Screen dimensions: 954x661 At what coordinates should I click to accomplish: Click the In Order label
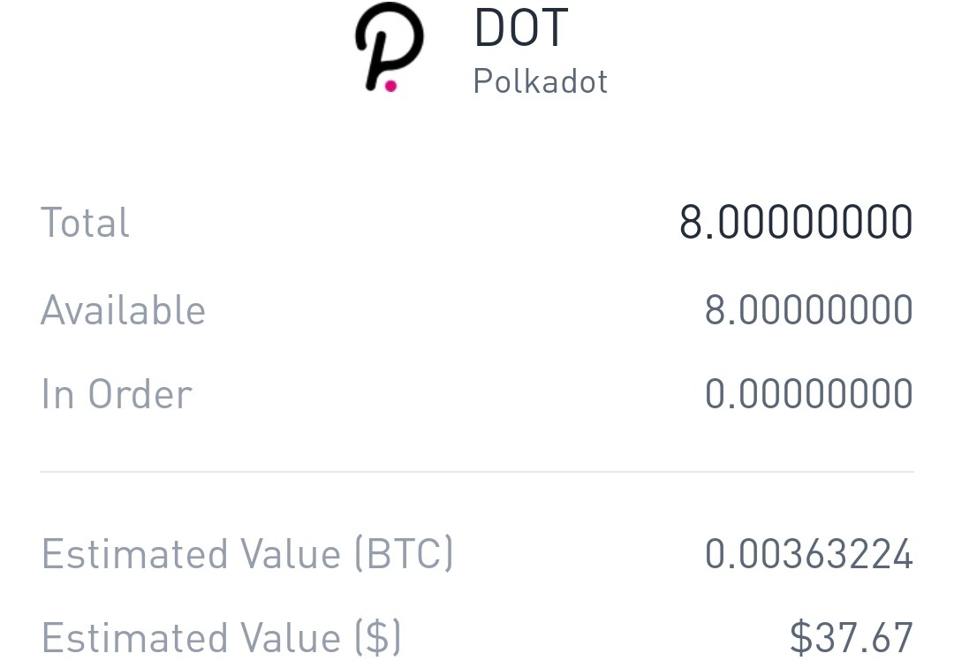point(117,394)
